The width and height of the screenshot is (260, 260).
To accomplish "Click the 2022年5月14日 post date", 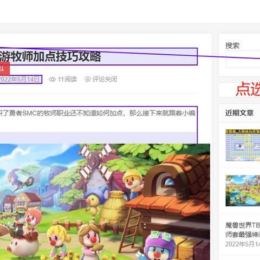I will (19, 79).
